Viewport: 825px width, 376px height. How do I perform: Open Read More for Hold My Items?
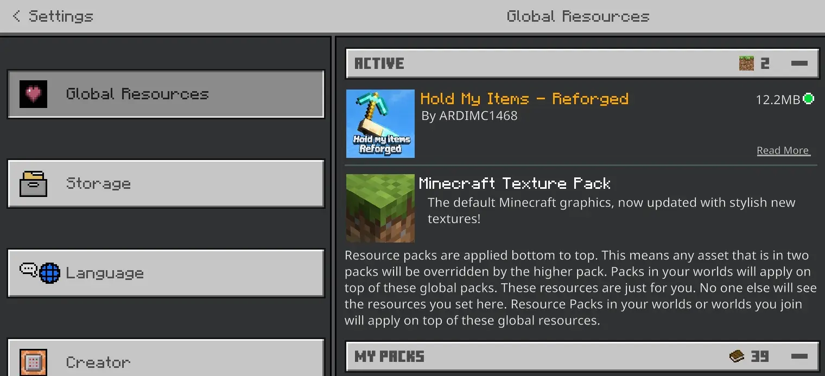click(783, 150)
